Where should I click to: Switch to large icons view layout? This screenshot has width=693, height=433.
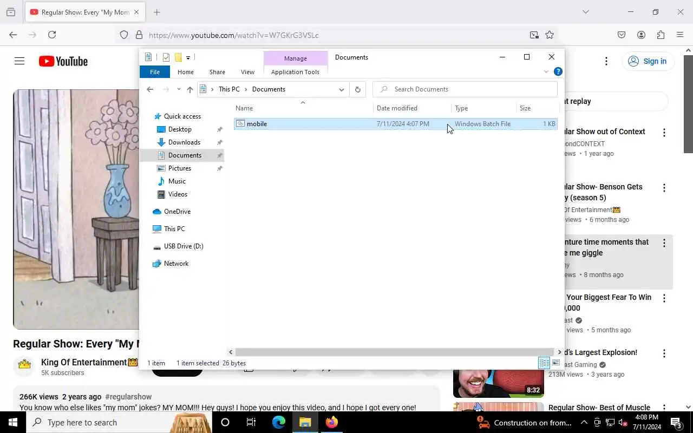tap(556, 363)
